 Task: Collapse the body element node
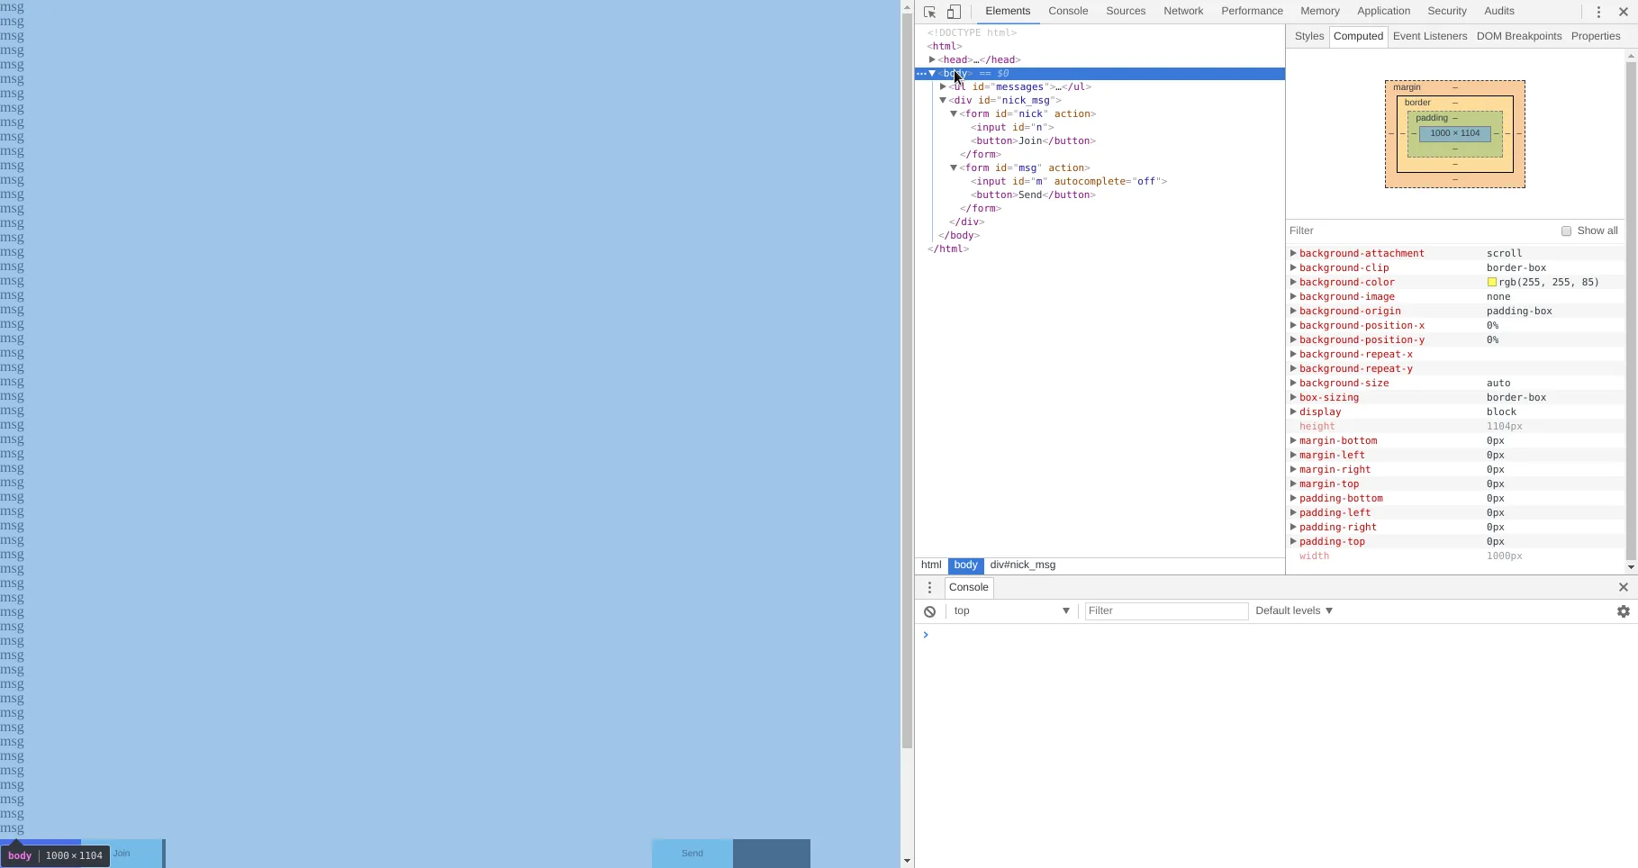(932, 73)
